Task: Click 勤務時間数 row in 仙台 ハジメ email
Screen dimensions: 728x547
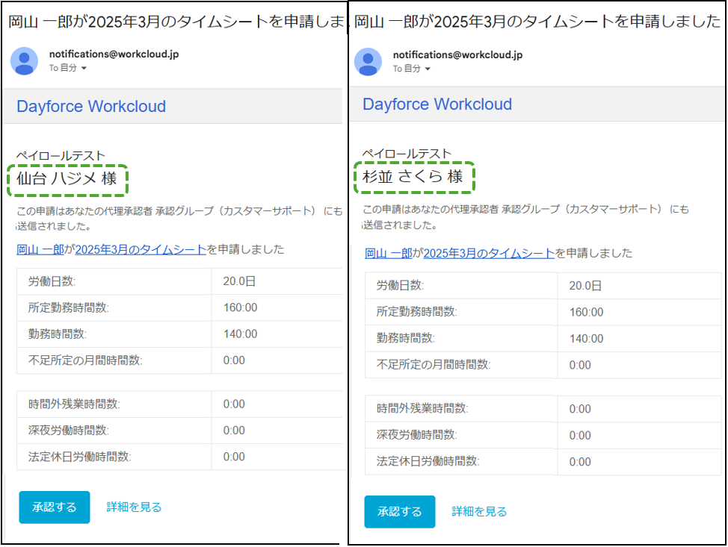Action: click(x=179, y=334)
